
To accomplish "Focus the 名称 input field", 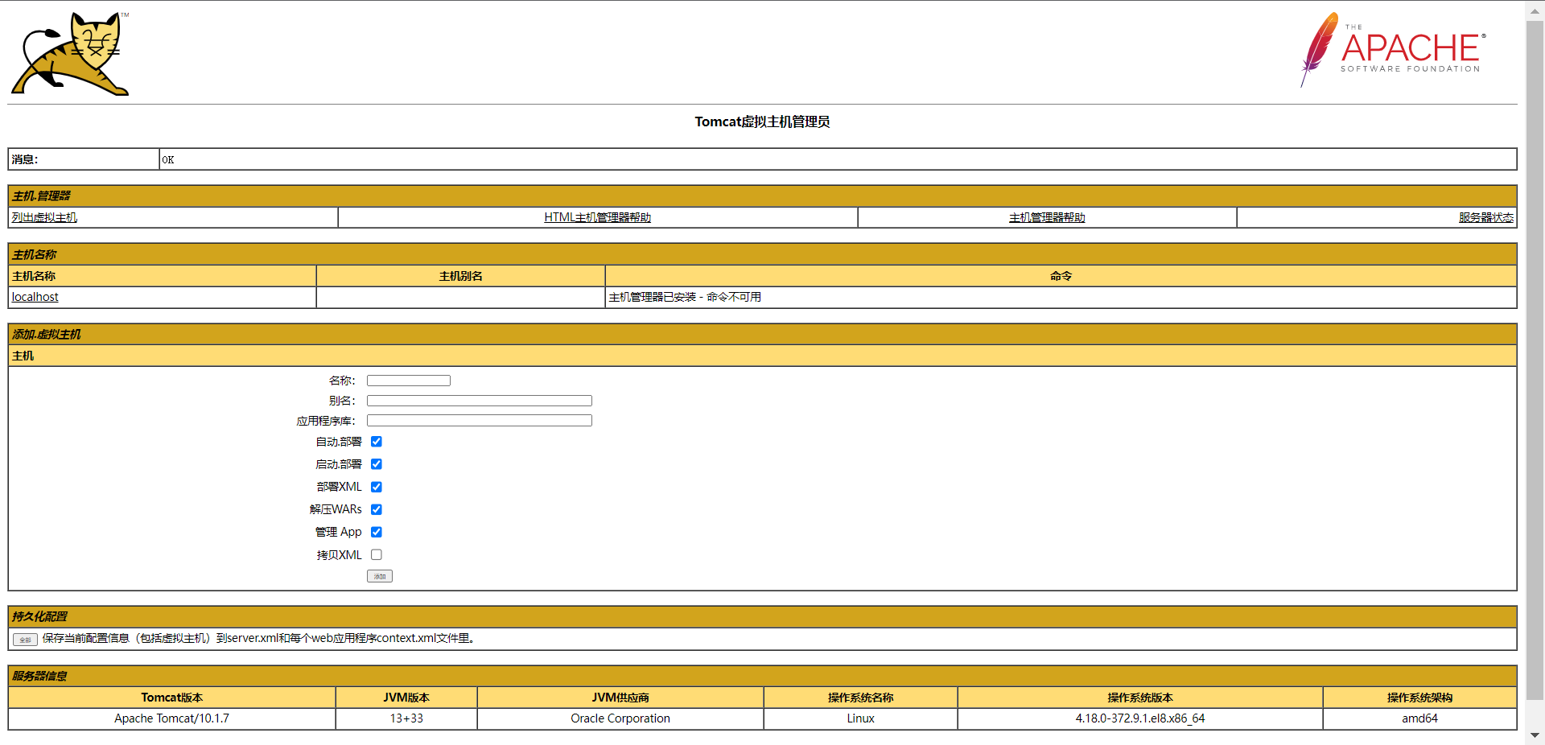I will (x=409, y=381).
